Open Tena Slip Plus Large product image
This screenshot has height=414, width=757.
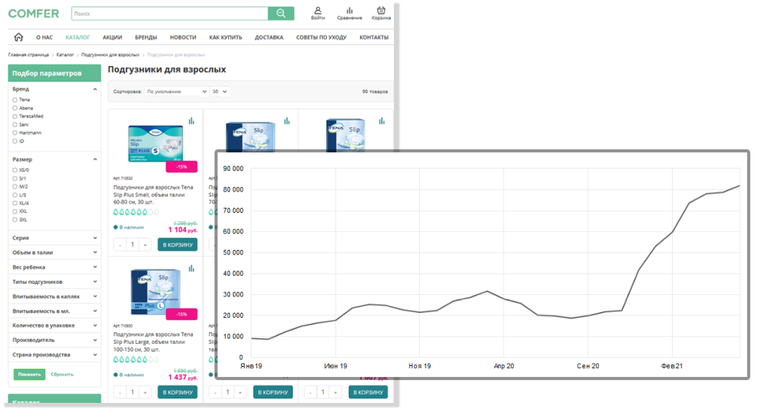pos(155,292)
